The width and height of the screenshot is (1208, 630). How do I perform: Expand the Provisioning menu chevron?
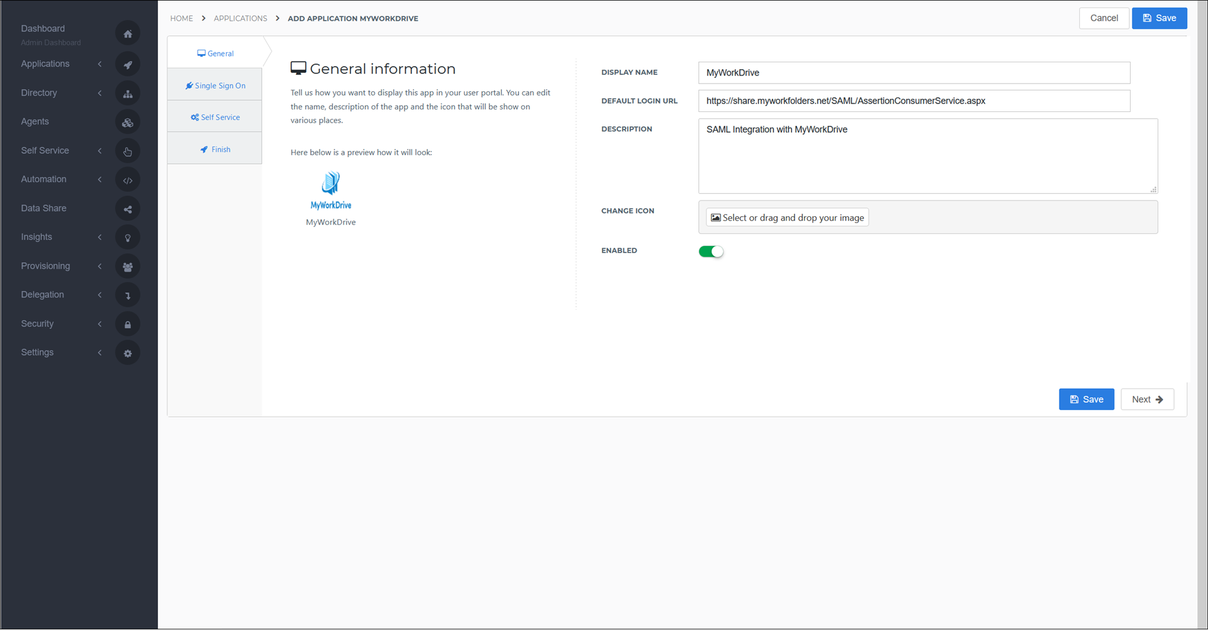[x=100, y=266]
